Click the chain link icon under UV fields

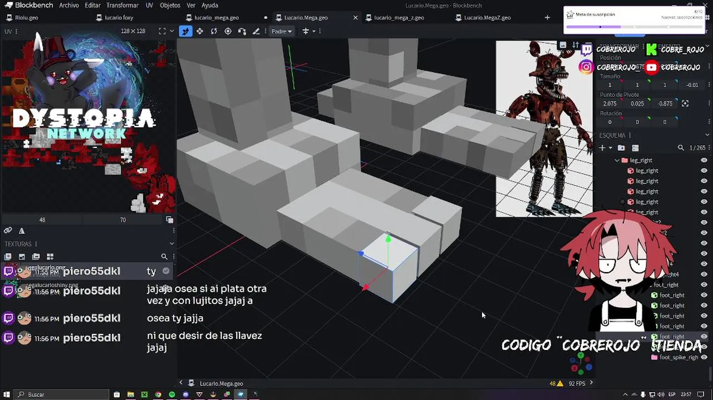[x=8, y=231]
